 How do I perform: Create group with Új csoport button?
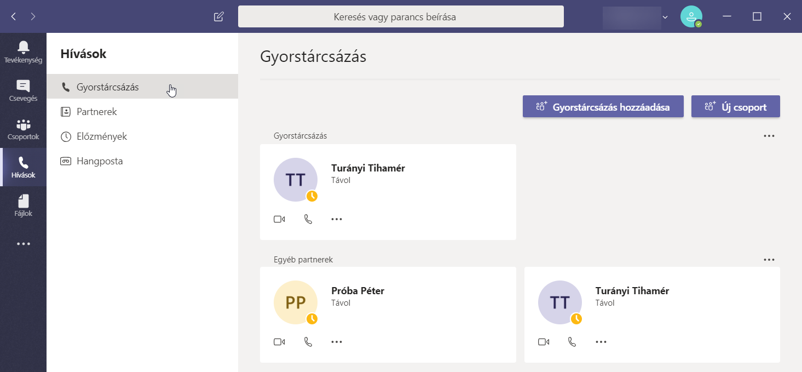coord(735,107)
